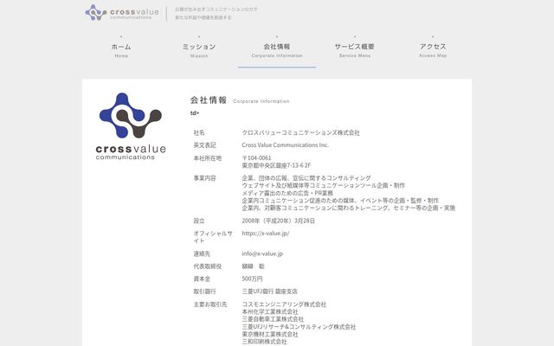Click the 本社所在地 row label
Viewport: 554px width, 346px height.
tap(208, 158)
